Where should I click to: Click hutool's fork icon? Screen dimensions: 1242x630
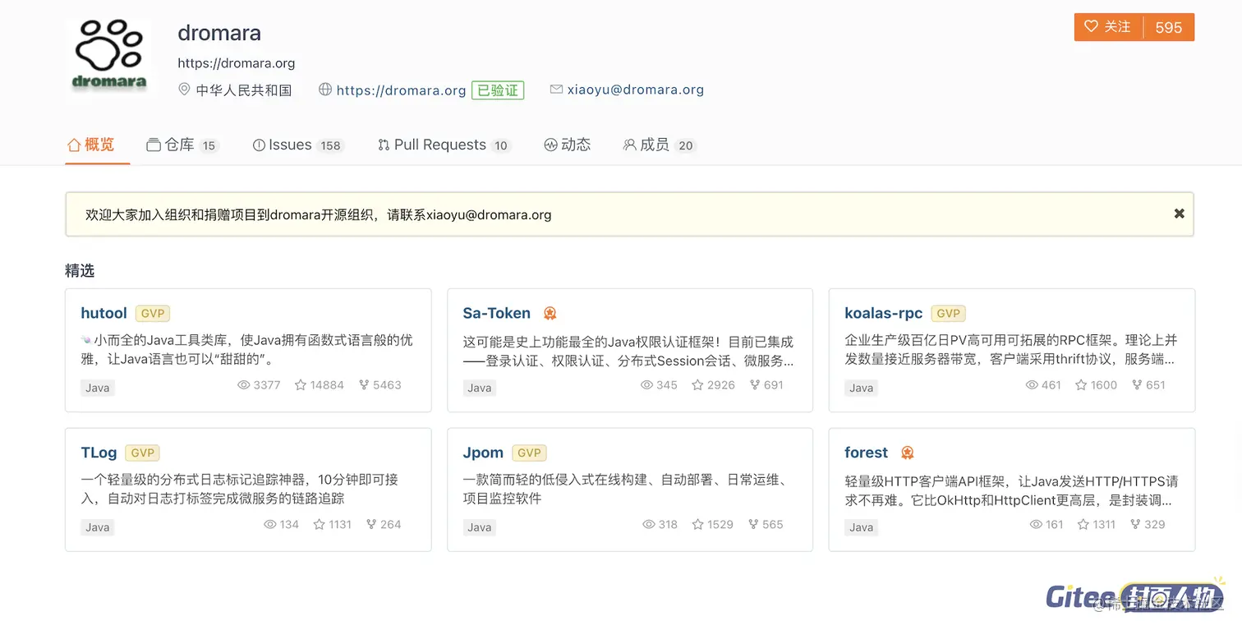(364, 384)
